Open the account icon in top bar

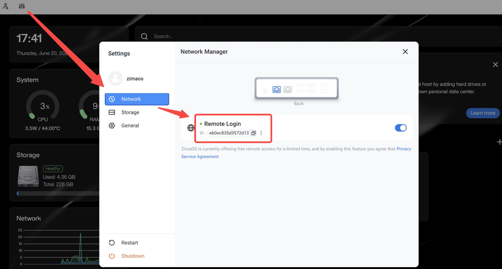point(6,6)
